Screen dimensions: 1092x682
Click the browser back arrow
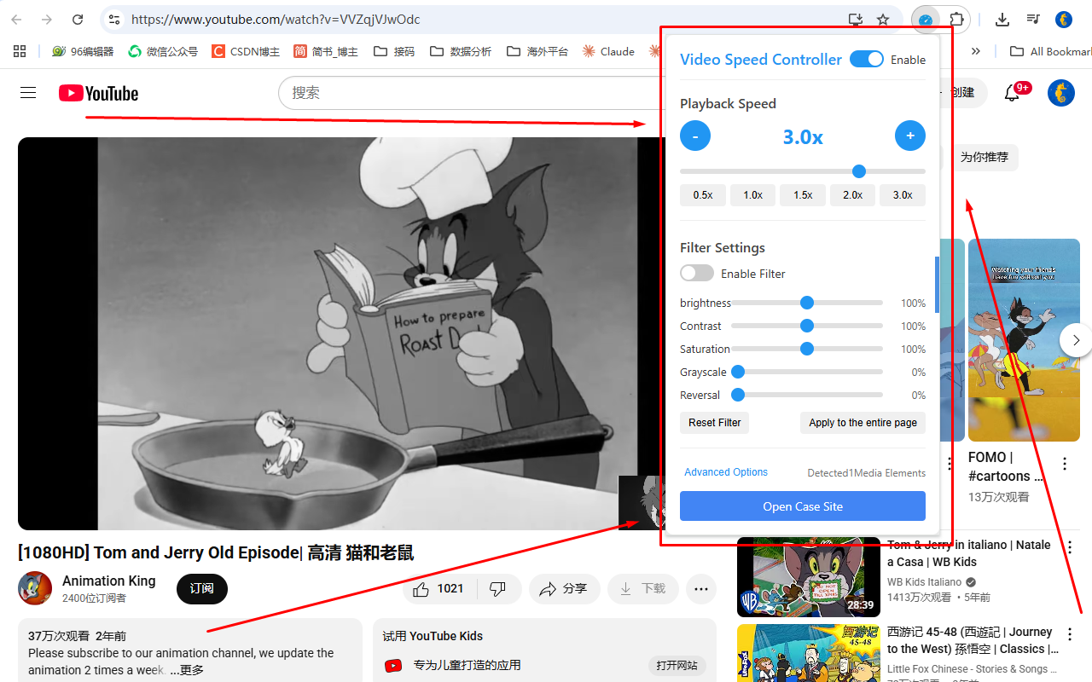point(17,20)
